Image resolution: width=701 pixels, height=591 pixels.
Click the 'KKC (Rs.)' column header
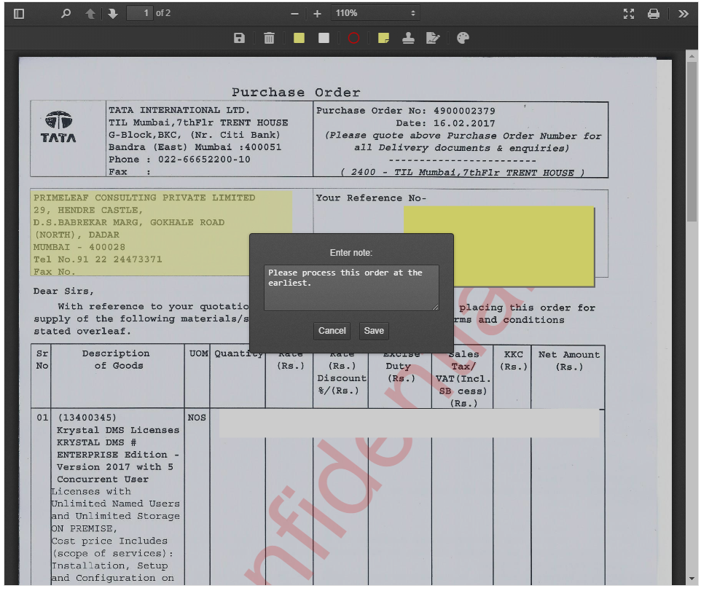[513, 361]
